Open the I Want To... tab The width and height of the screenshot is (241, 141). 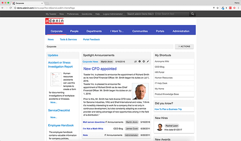[117, 31]
